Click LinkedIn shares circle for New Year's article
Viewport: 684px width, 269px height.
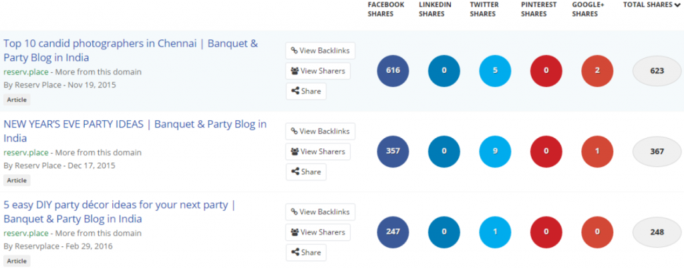click(x=444, y=152)
